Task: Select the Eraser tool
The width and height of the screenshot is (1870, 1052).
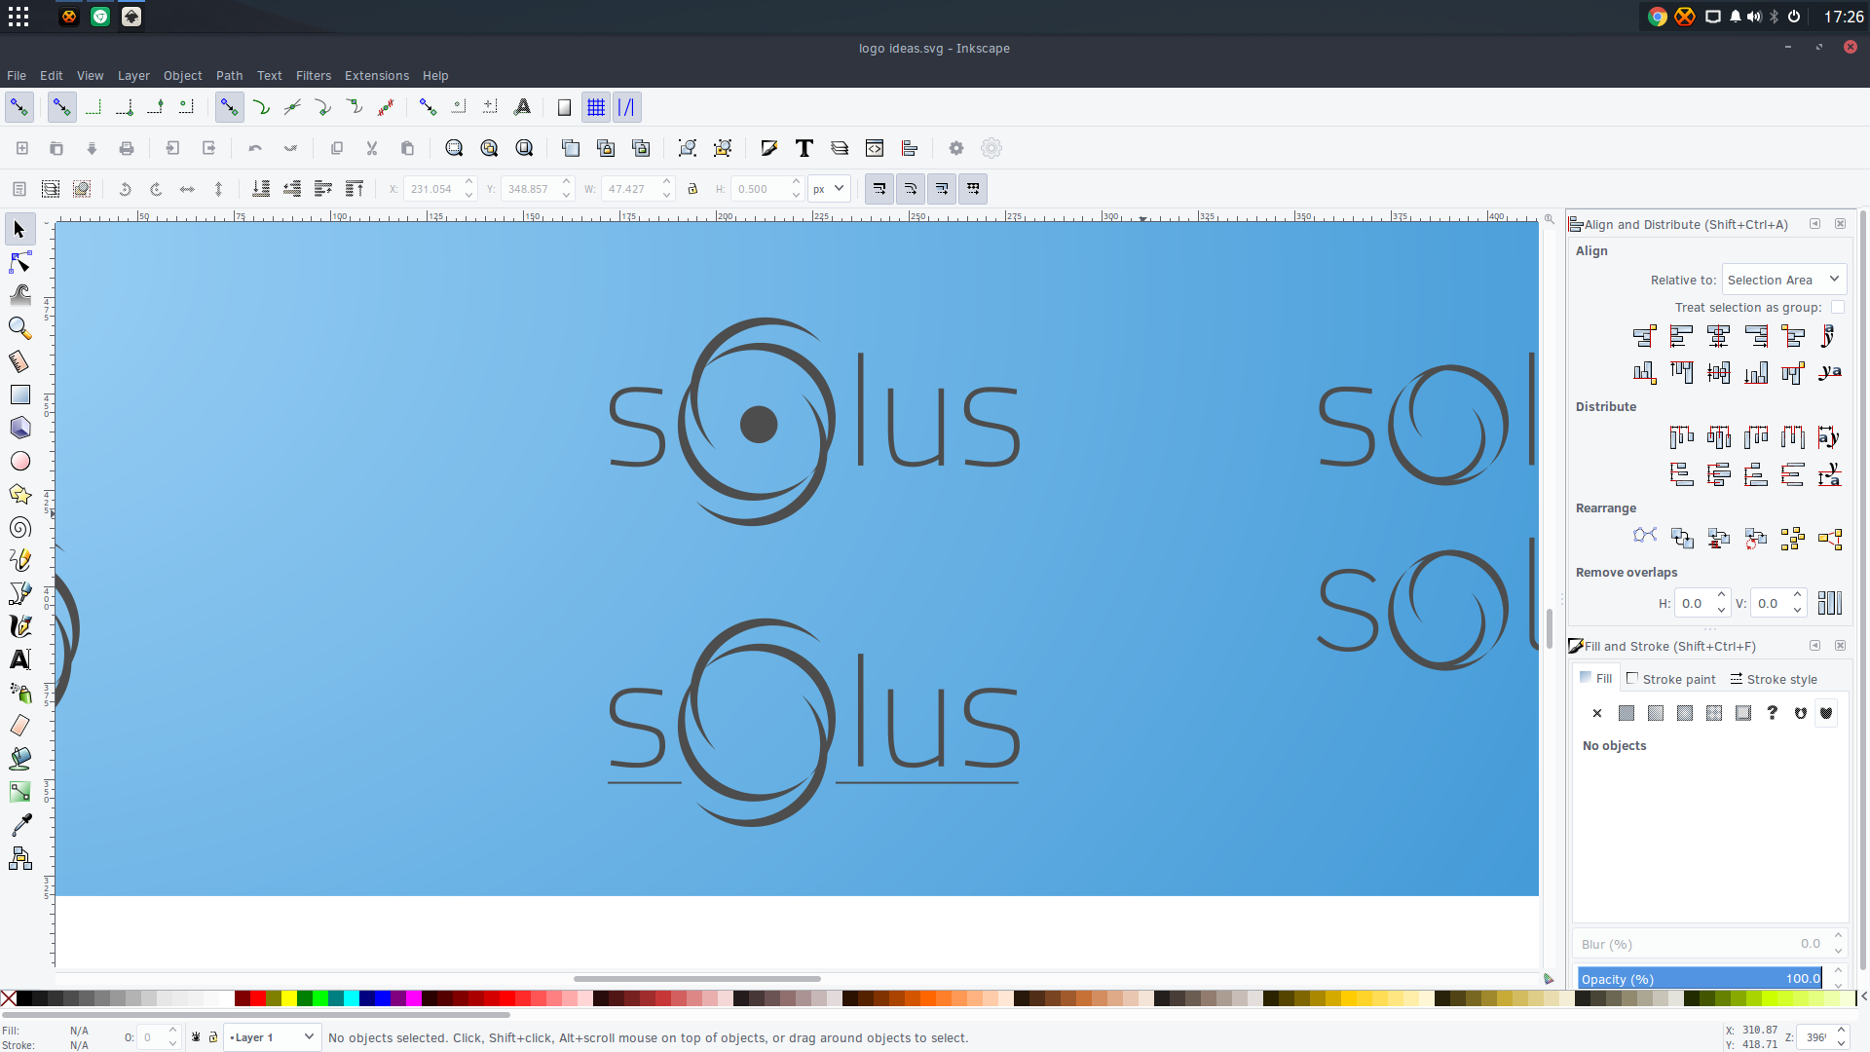Action: (x=19, y=726)
